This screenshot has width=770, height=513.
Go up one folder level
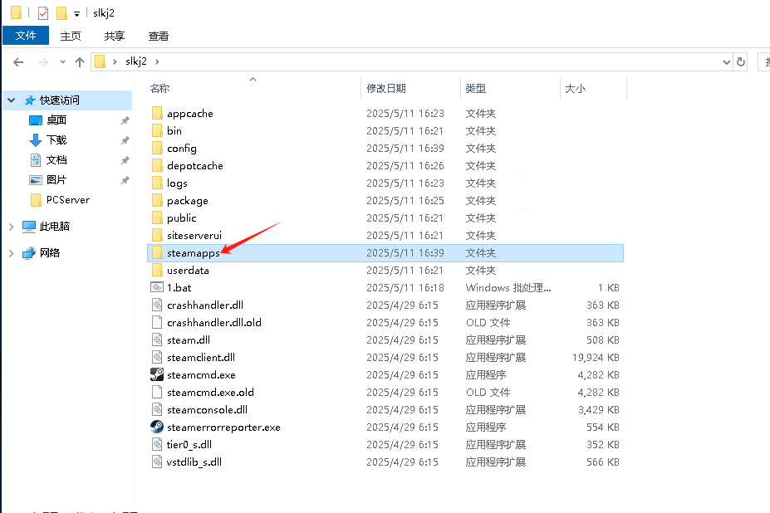click(80, 62)
